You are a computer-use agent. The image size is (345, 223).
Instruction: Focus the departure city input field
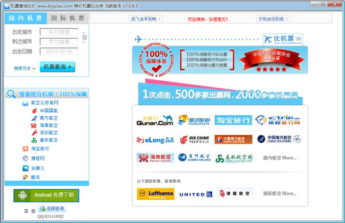[x=59, y=32]
